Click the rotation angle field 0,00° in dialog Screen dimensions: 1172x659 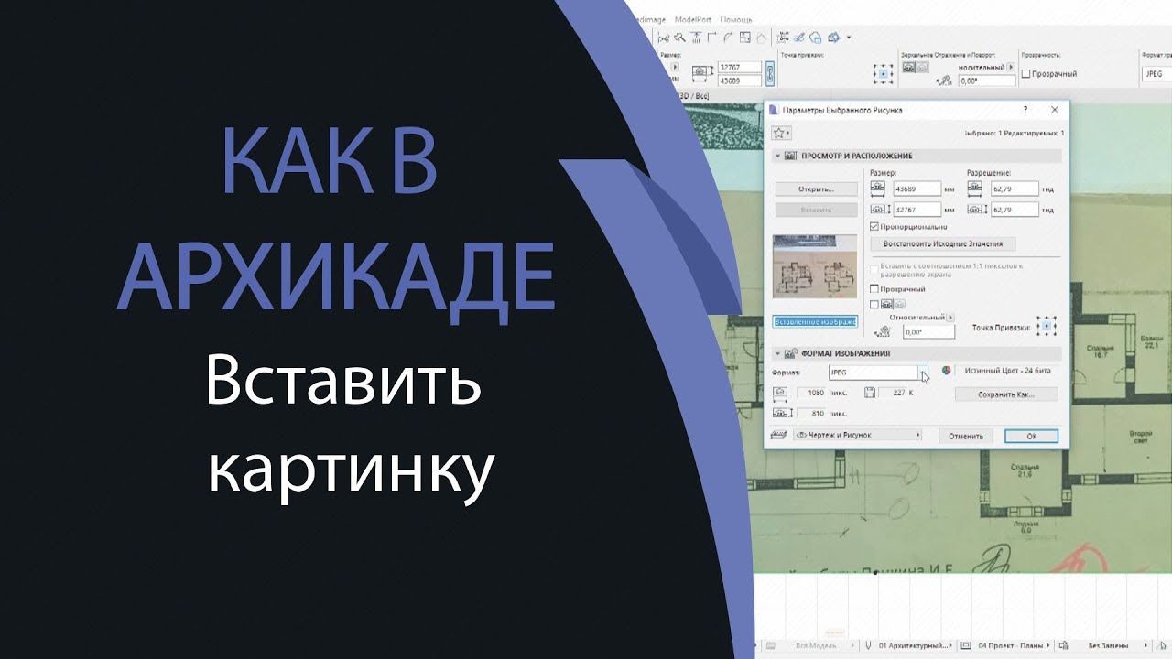[928, 333]
